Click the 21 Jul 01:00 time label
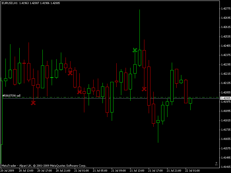The width and height of the screenshot is (231, 173). (81, 171)
